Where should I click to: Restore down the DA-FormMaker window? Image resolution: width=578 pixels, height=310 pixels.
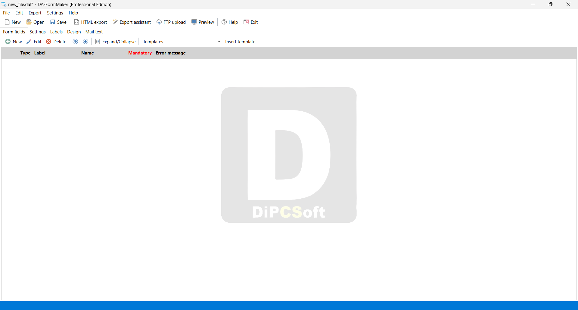pyautogui.click(x=551, y=4)
